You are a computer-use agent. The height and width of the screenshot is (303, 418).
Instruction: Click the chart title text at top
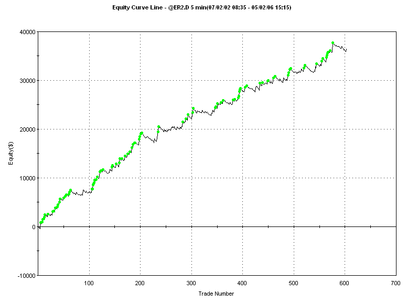[x=201, y=7]
